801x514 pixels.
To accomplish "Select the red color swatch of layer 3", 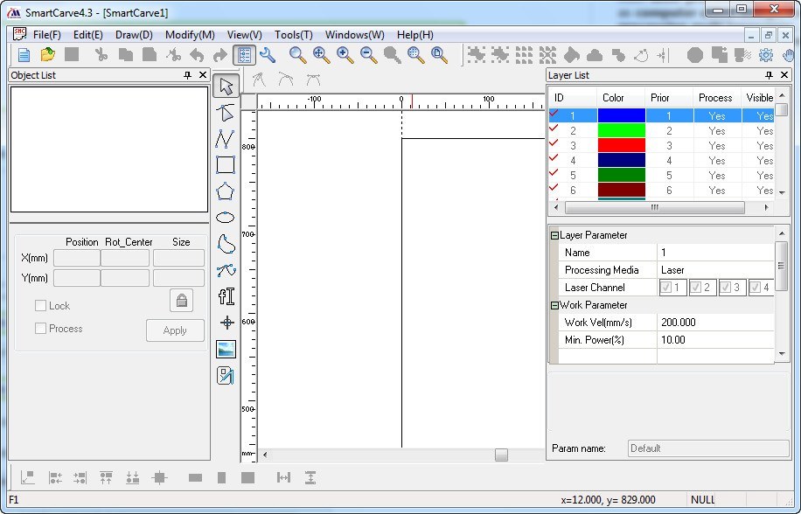I will click(x=621, y=146).
